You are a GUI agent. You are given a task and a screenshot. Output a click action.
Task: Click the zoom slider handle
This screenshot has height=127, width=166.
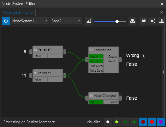point(117,21)
